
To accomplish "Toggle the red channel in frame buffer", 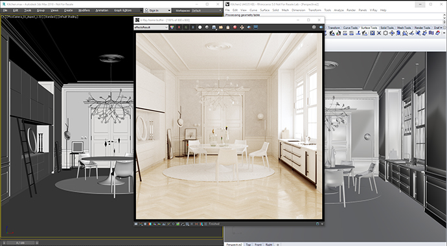I will pyautogui.click(x=179, y=27).
